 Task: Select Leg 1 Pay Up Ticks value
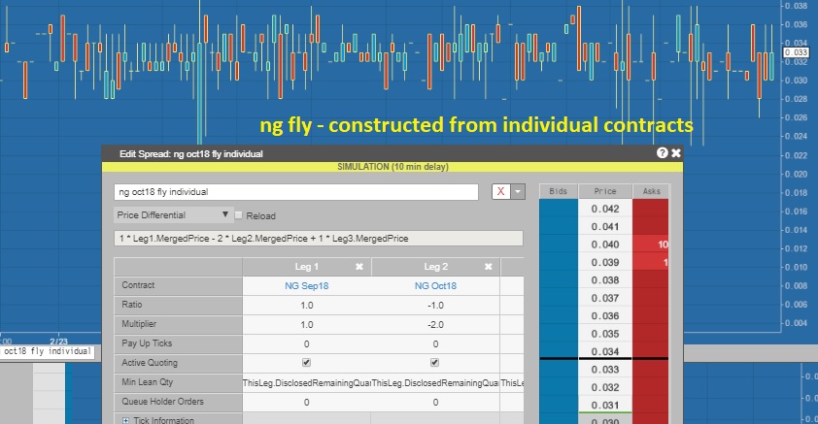306,343
